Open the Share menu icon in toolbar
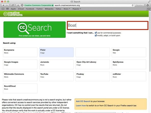The width and height of the screenshot is (151, 113). [12, 5]
